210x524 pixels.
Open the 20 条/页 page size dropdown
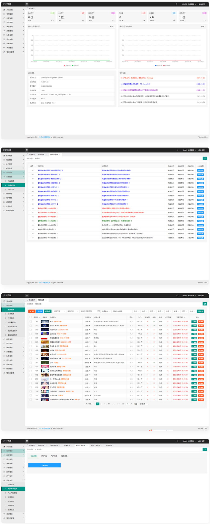pyautogui.click(x=144, y=404)
